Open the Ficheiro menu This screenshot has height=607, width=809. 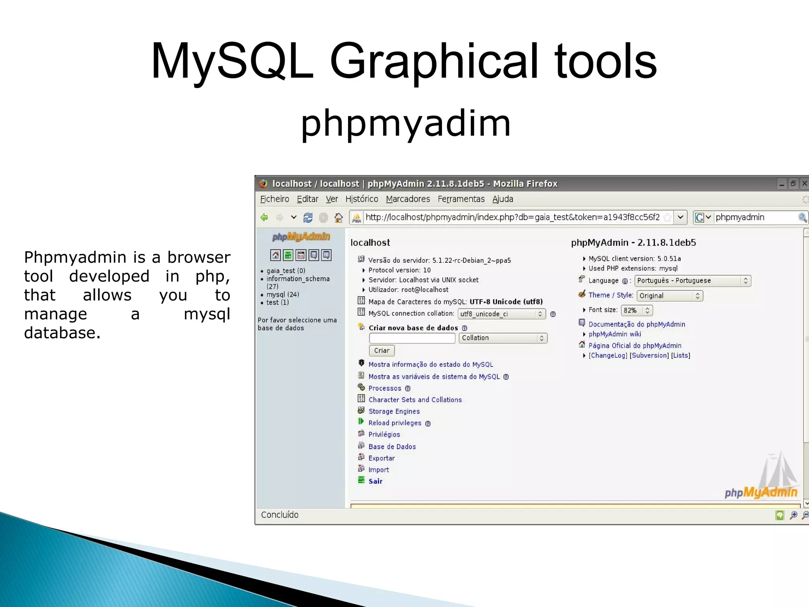(x=275, y=199)
